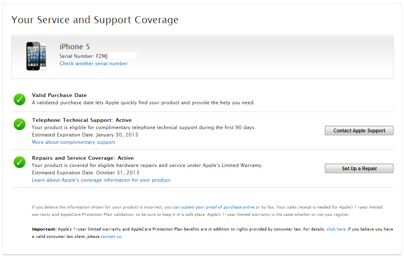
Task: Open Learn about Apple's coverage information link
Action: pyautogui.click(x=102, y=180)
